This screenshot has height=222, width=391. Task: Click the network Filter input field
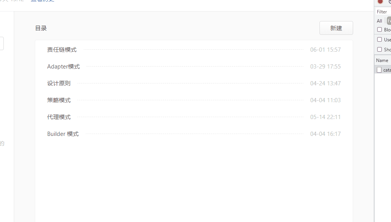[x=383, y=12]
